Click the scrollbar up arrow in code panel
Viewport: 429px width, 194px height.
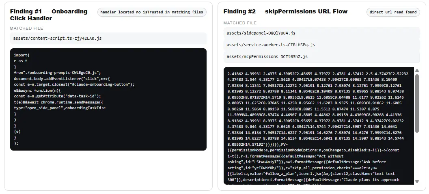tap(417, 71)
